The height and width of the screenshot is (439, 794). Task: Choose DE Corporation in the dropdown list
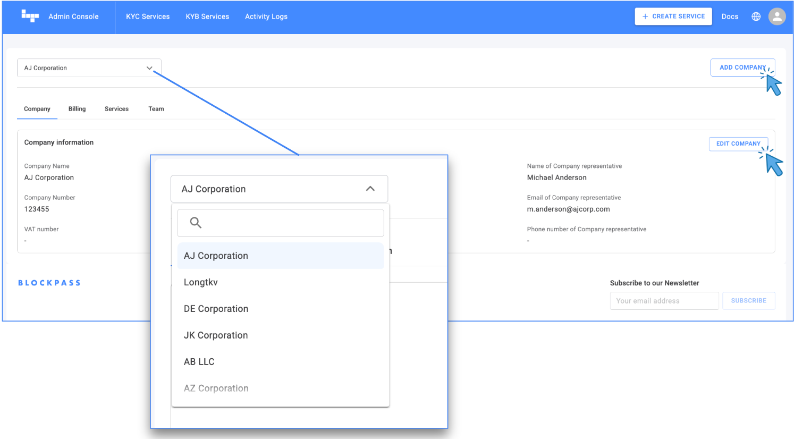tap(216, 309)
